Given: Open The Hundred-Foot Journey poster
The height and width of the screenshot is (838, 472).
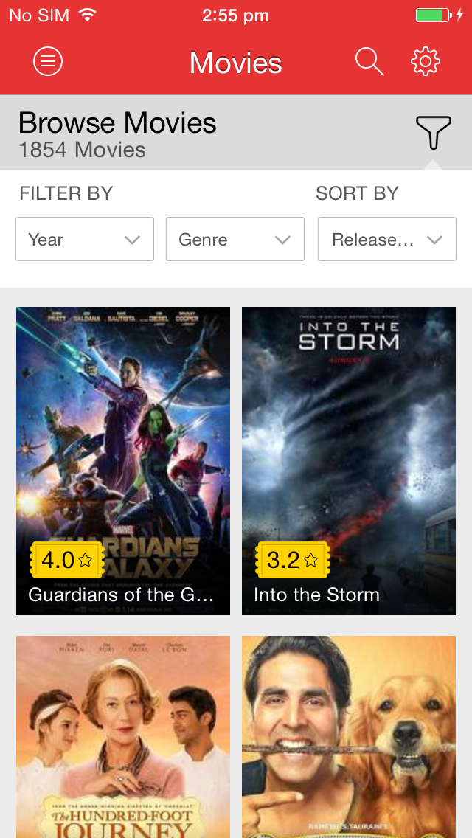Looking at the screenshot, I should pyautogui.click(x=122, y=738).
